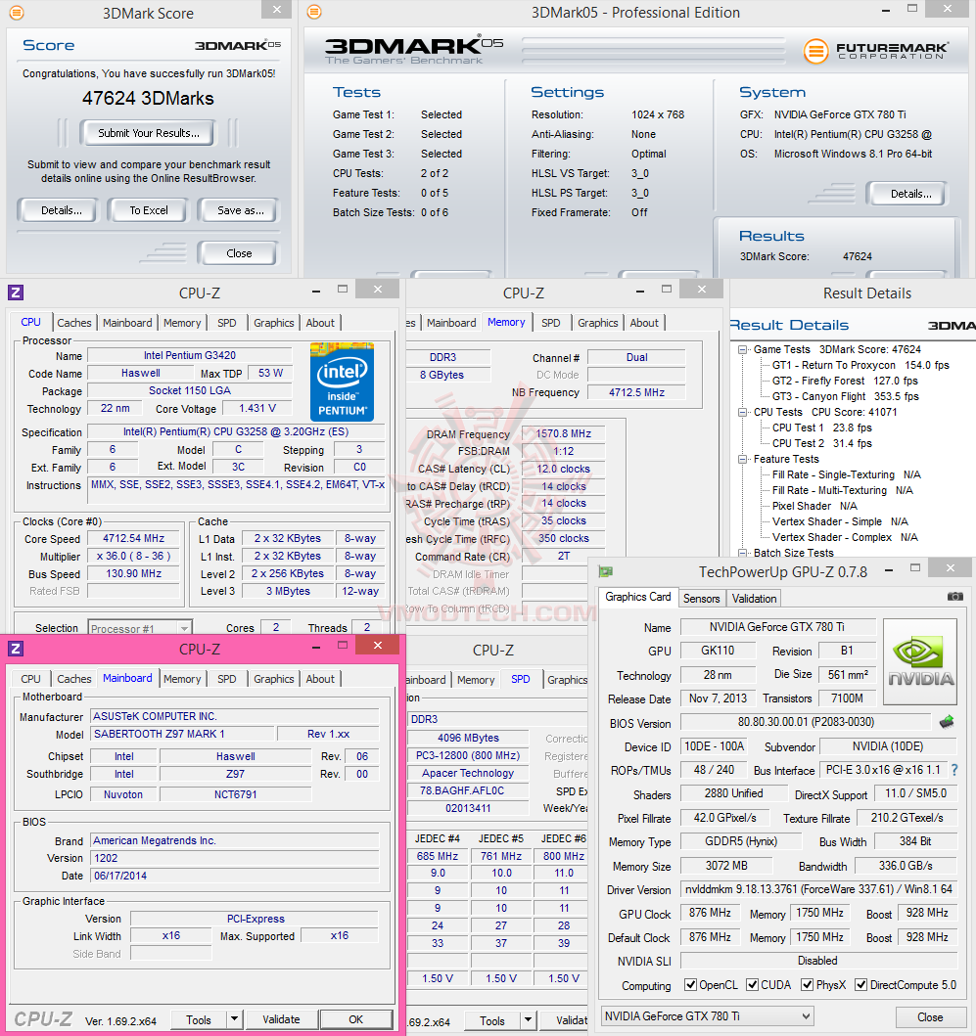Switch to Caches tab in top CPU-Z window
976x1036 pixels.
point(74,323)
